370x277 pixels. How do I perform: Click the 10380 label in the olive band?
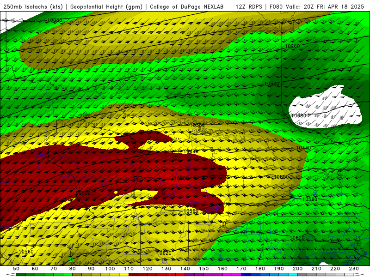point(197,125)
